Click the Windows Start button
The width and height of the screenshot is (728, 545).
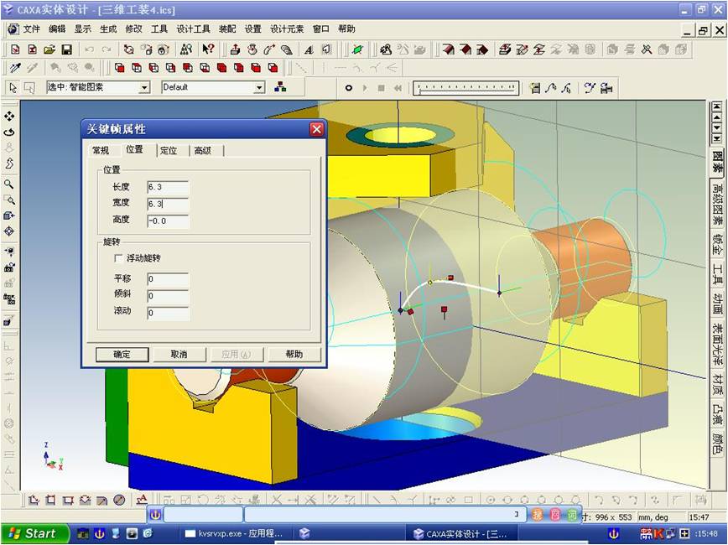coord(32,533)
